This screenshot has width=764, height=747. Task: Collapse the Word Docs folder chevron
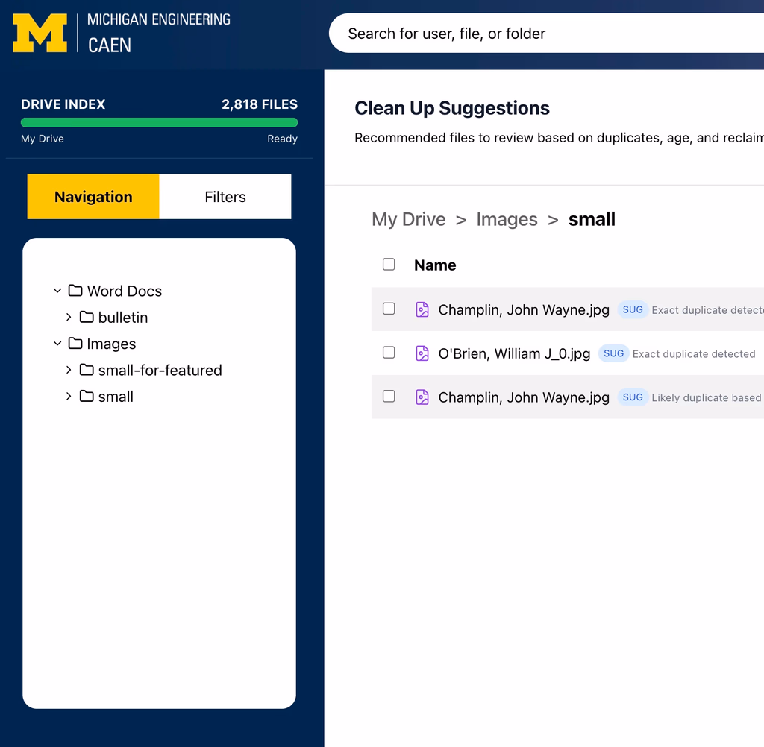(57, 291)
